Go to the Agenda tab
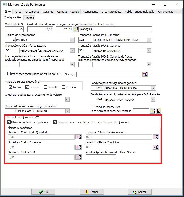Screen dimensions: 184x197 (74, 12)
